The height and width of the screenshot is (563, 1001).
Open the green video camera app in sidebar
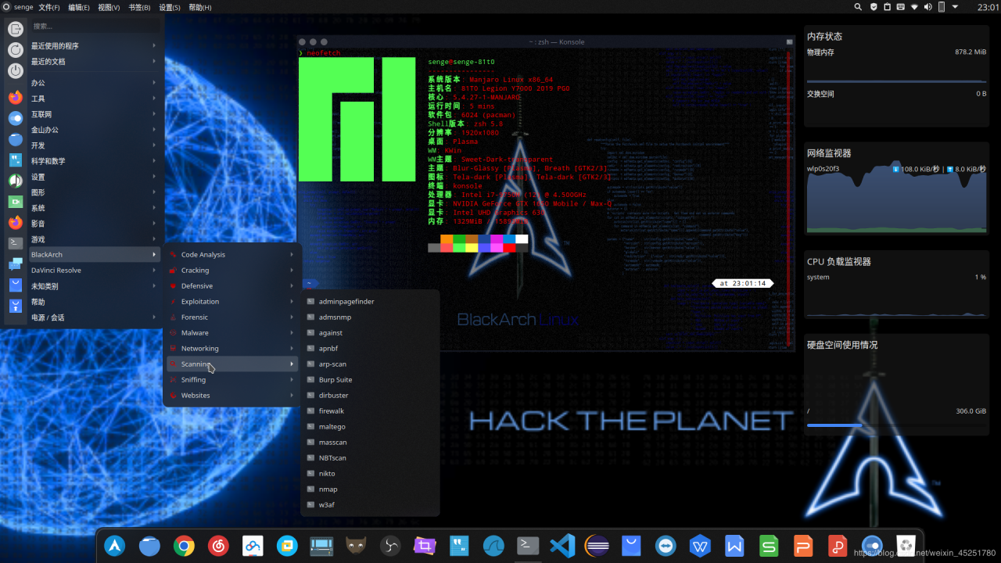point(16,201)
